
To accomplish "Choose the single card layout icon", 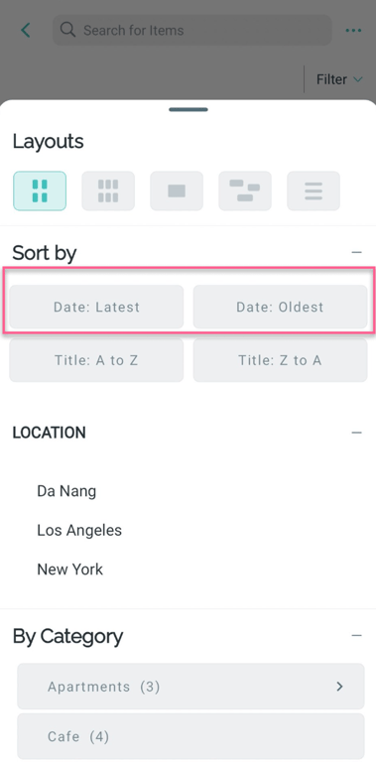I will (177, 190).
